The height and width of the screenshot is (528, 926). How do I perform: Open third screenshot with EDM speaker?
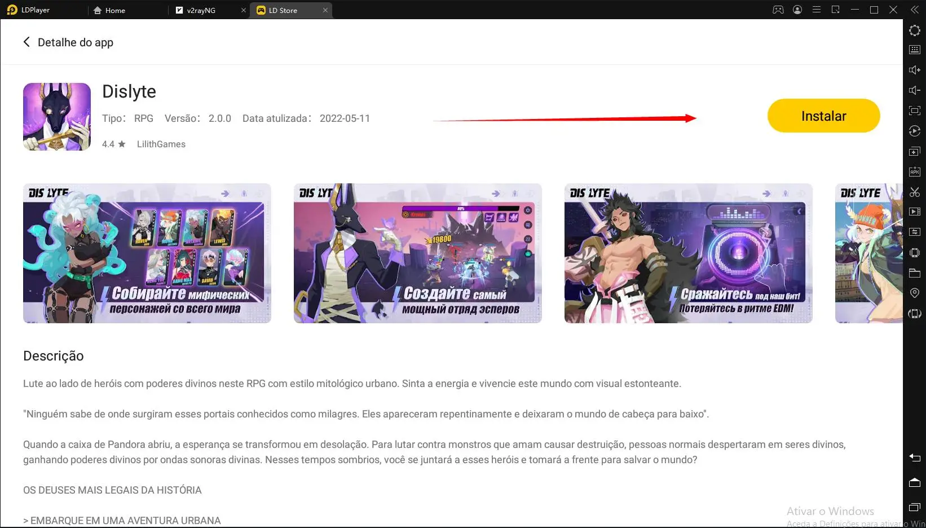[x=689, y=253]
